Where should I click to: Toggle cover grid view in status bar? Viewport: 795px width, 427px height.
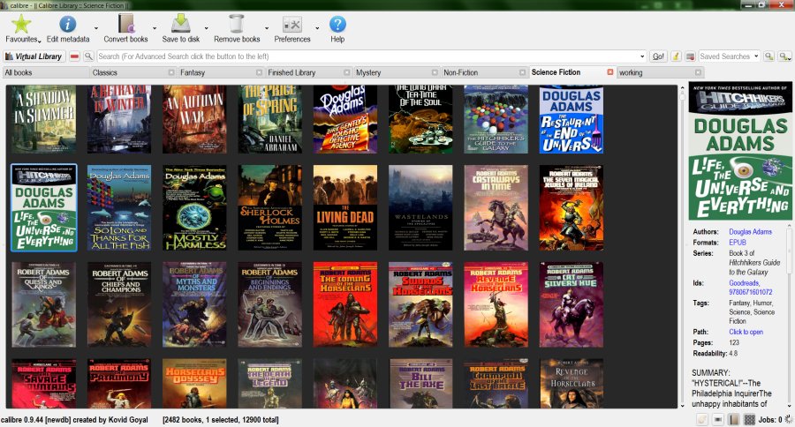[x=749, y=420]
